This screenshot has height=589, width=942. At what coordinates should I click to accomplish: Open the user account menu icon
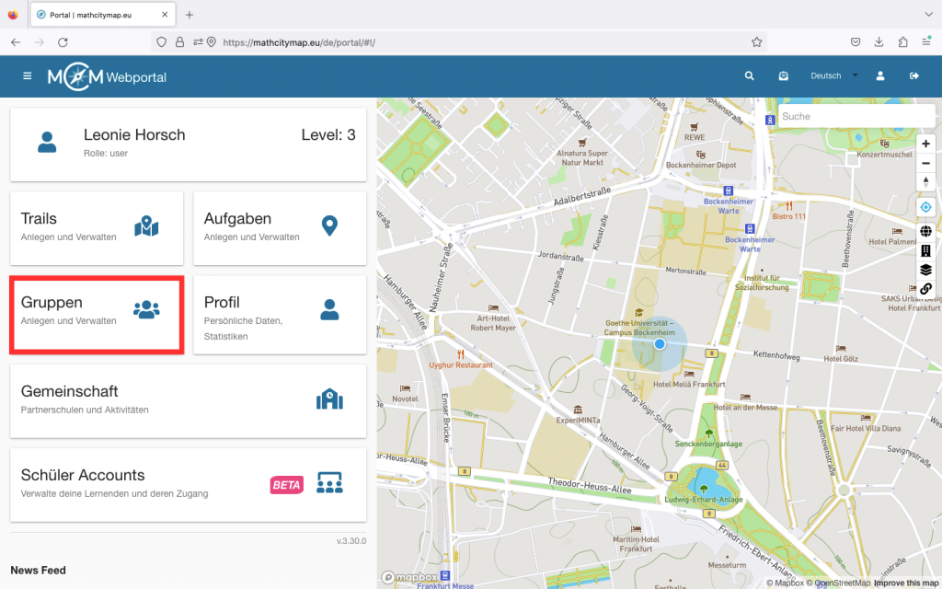[880, 76]
